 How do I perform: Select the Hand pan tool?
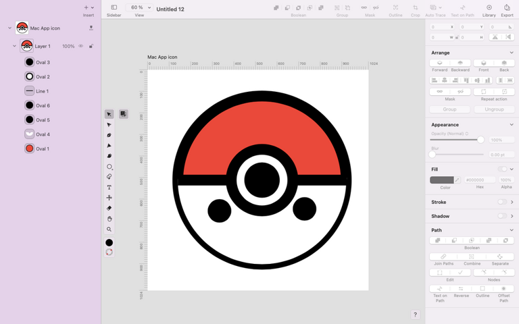pos(109,219)
